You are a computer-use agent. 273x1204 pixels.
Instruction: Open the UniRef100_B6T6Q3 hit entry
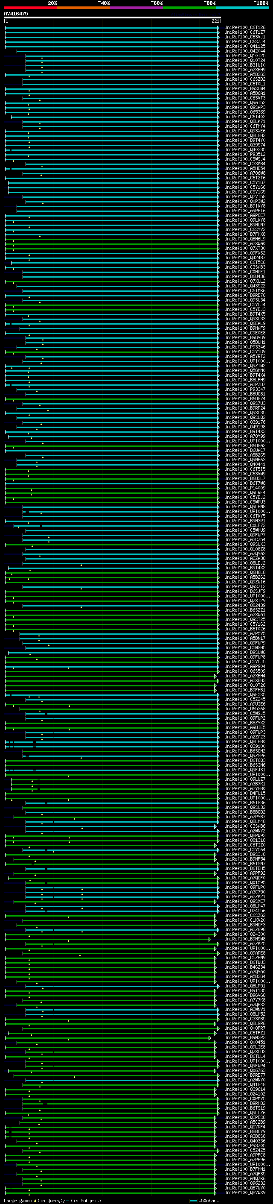(x=244, y=760)
